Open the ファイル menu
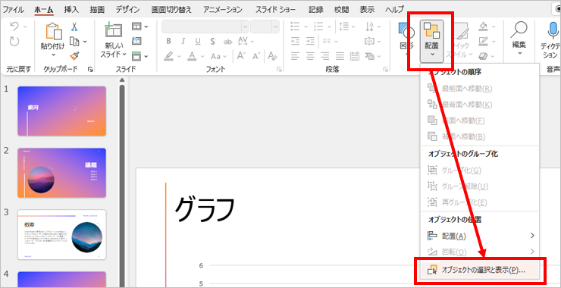This screenshot has width=561, height=288. tap(14, 10)
